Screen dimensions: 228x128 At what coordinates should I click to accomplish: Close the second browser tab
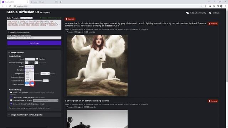click(x=56, y=2)
